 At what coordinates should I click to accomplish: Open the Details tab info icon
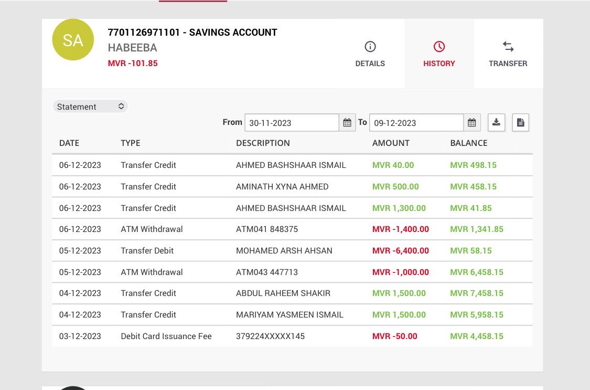tap(370, 47)
